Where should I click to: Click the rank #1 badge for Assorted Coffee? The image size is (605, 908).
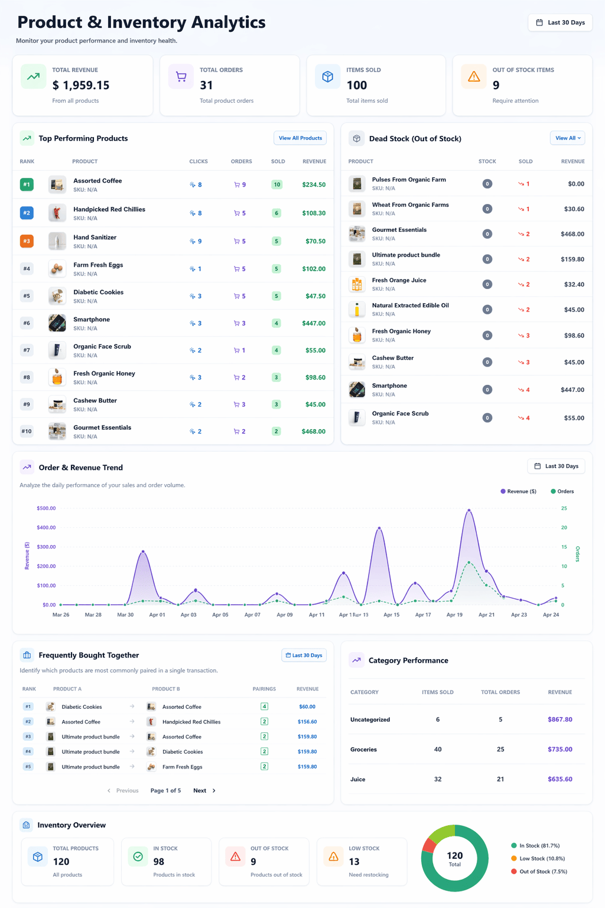tap(27, 184)
